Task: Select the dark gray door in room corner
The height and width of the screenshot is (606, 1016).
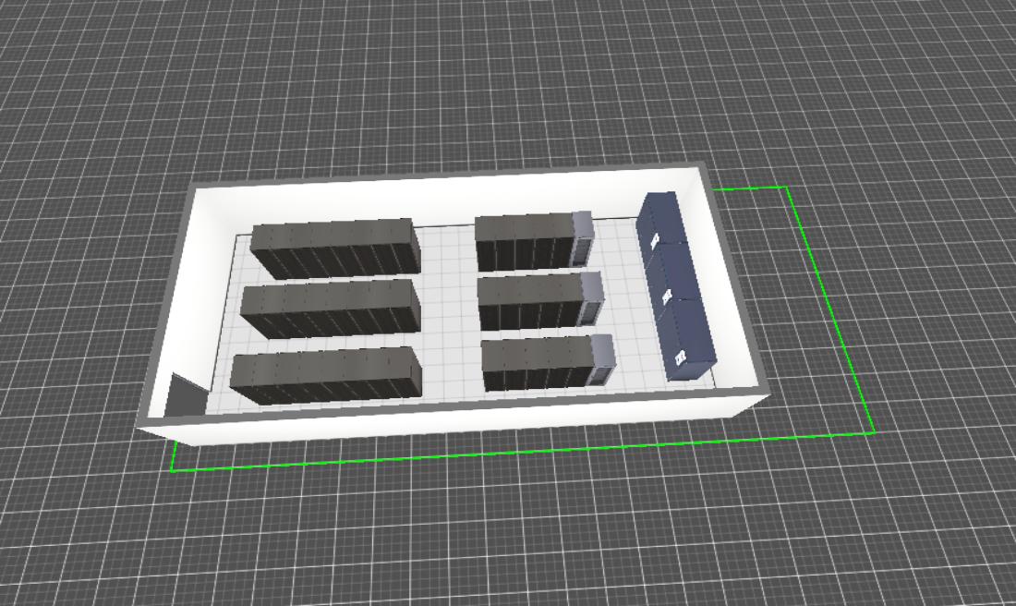Action: [187, 395]
